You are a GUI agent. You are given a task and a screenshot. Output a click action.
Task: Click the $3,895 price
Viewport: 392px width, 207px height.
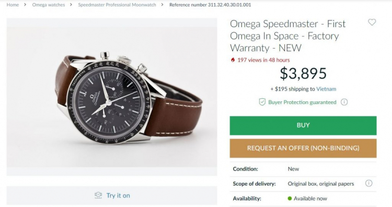click(303, 74)
